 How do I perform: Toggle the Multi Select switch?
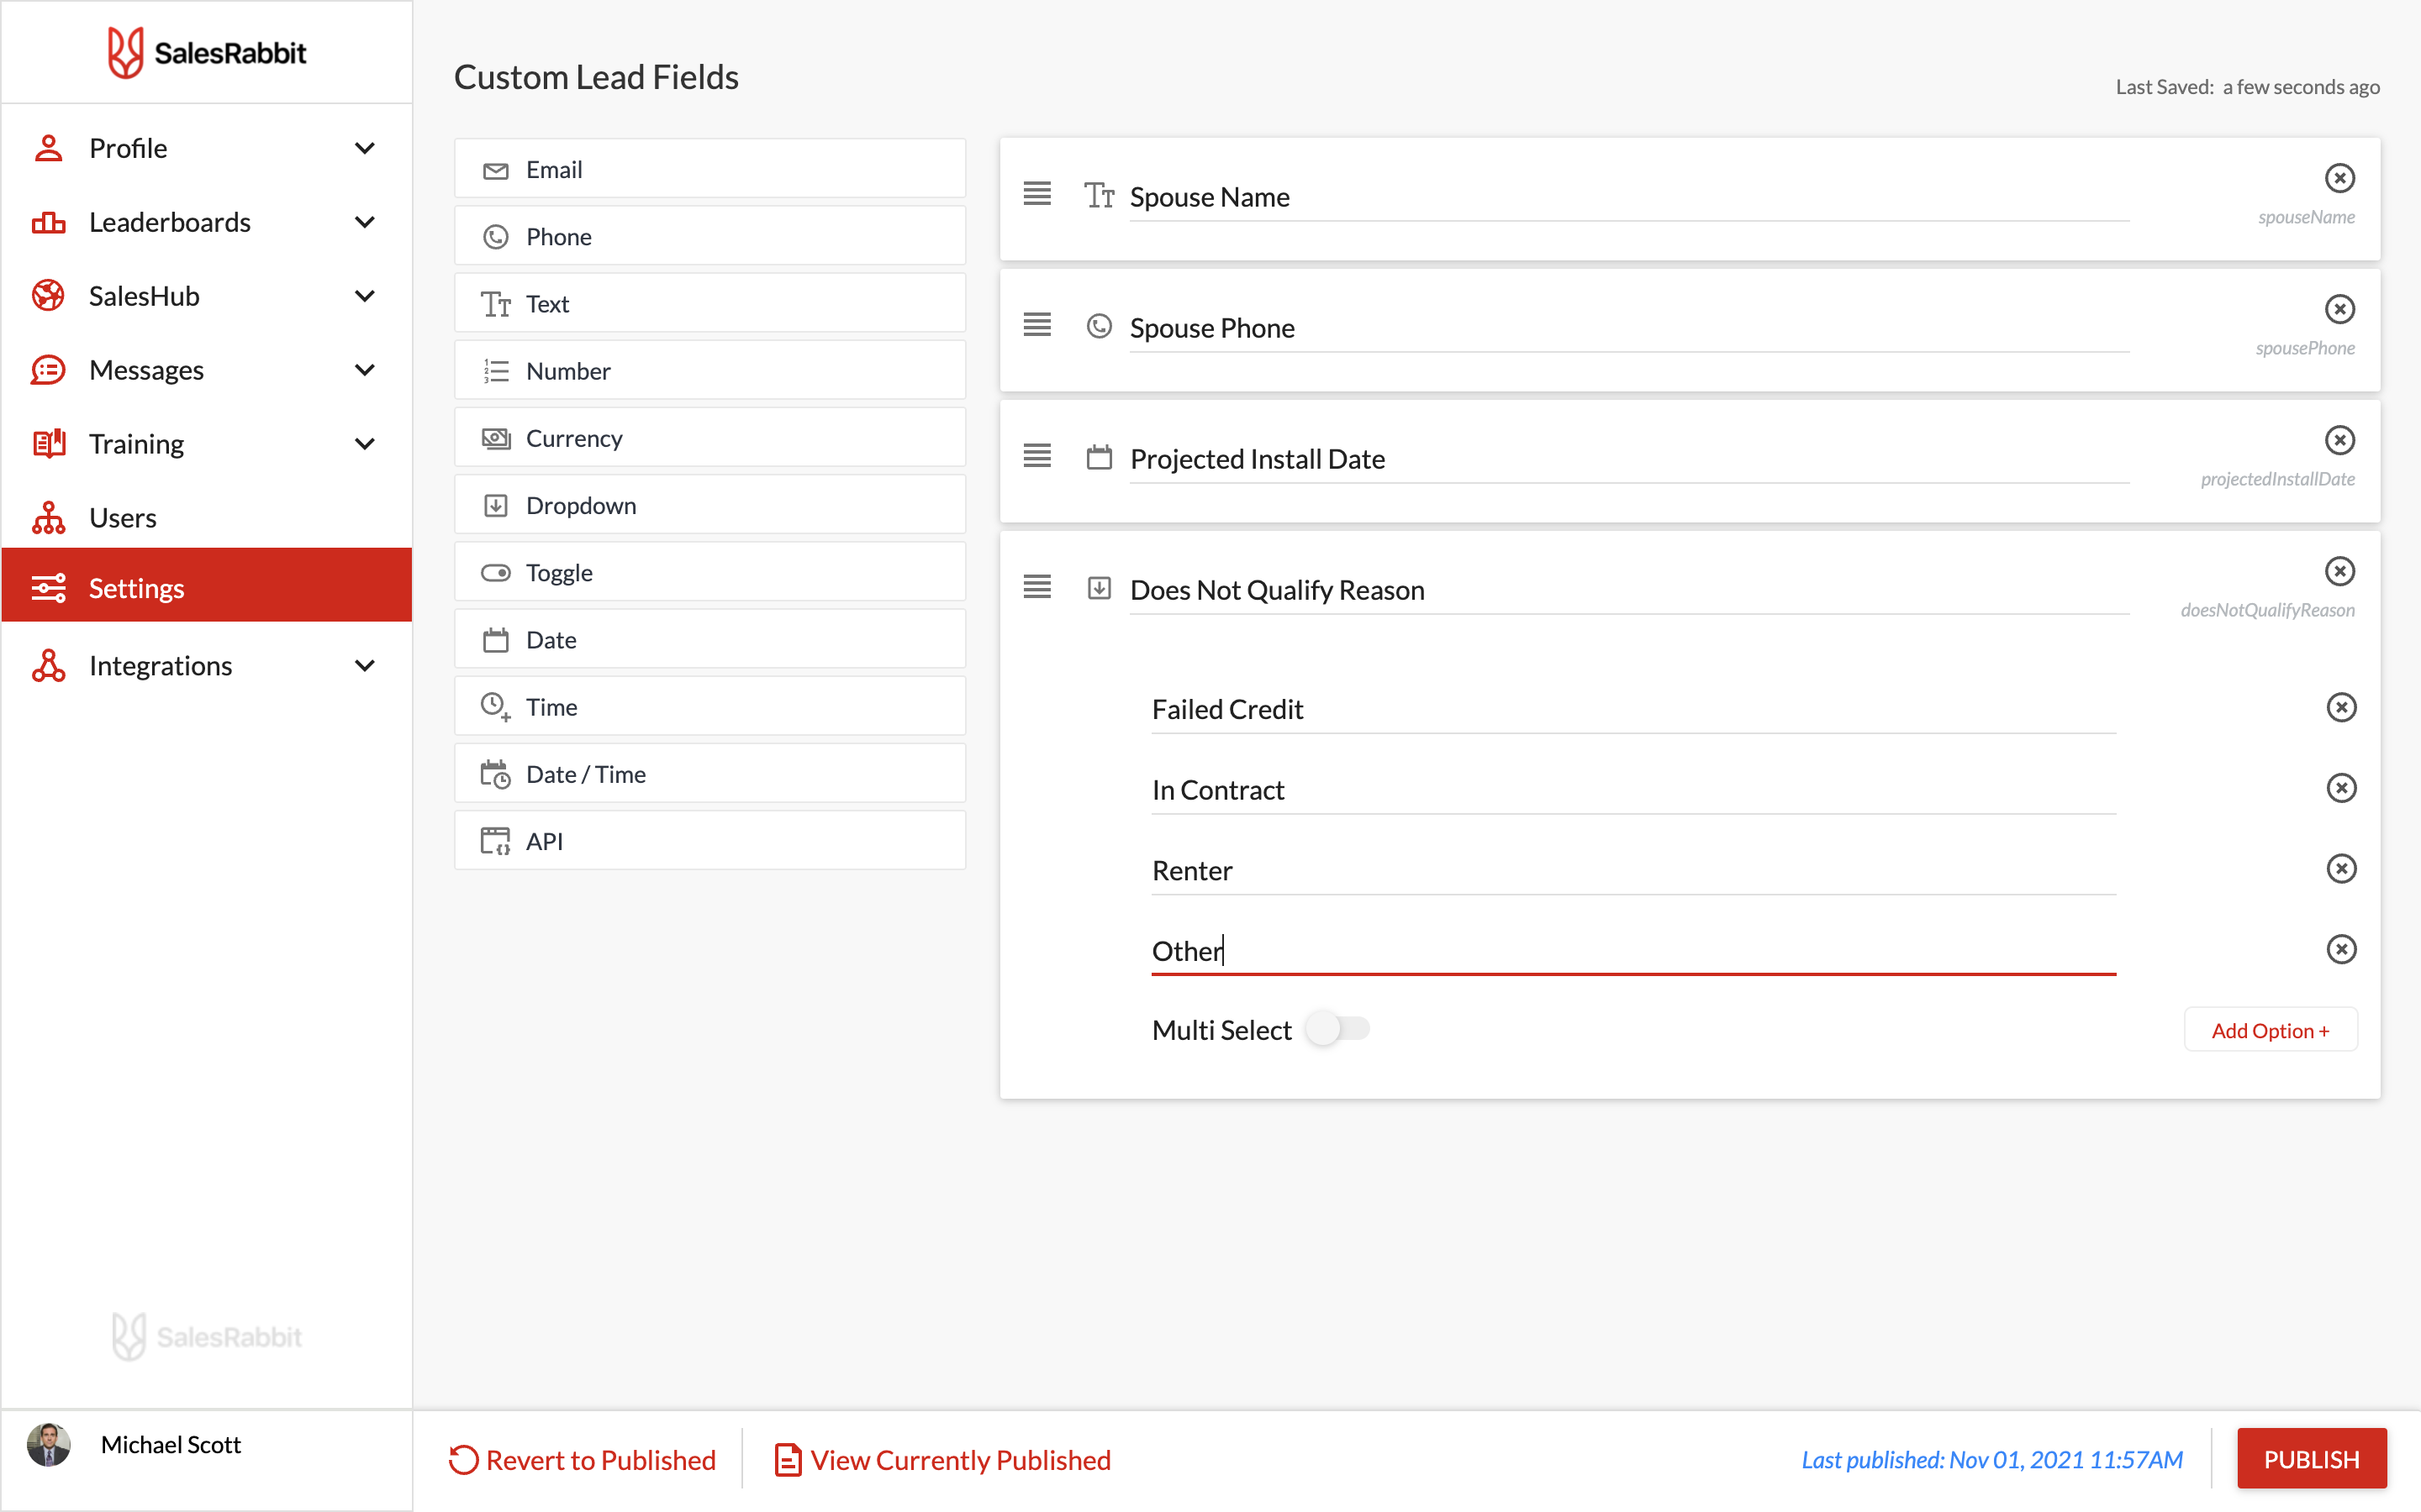[x=1337, y=1028]
